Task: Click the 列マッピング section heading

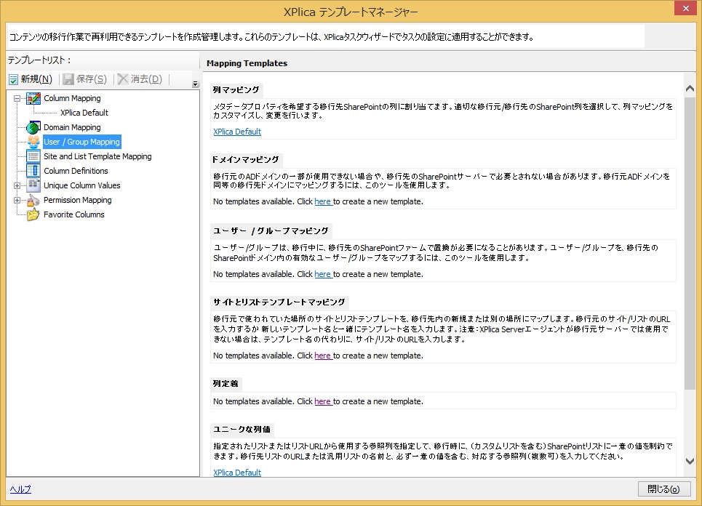Action: 236,90
